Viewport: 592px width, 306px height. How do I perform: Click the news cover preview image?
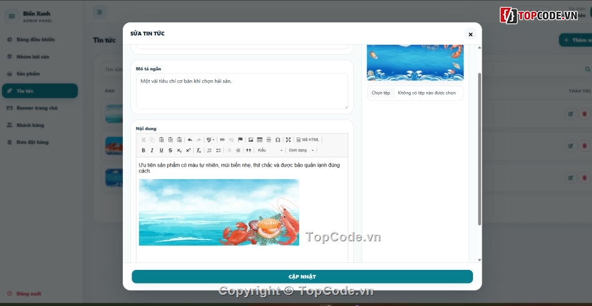(x=415, y=63)
